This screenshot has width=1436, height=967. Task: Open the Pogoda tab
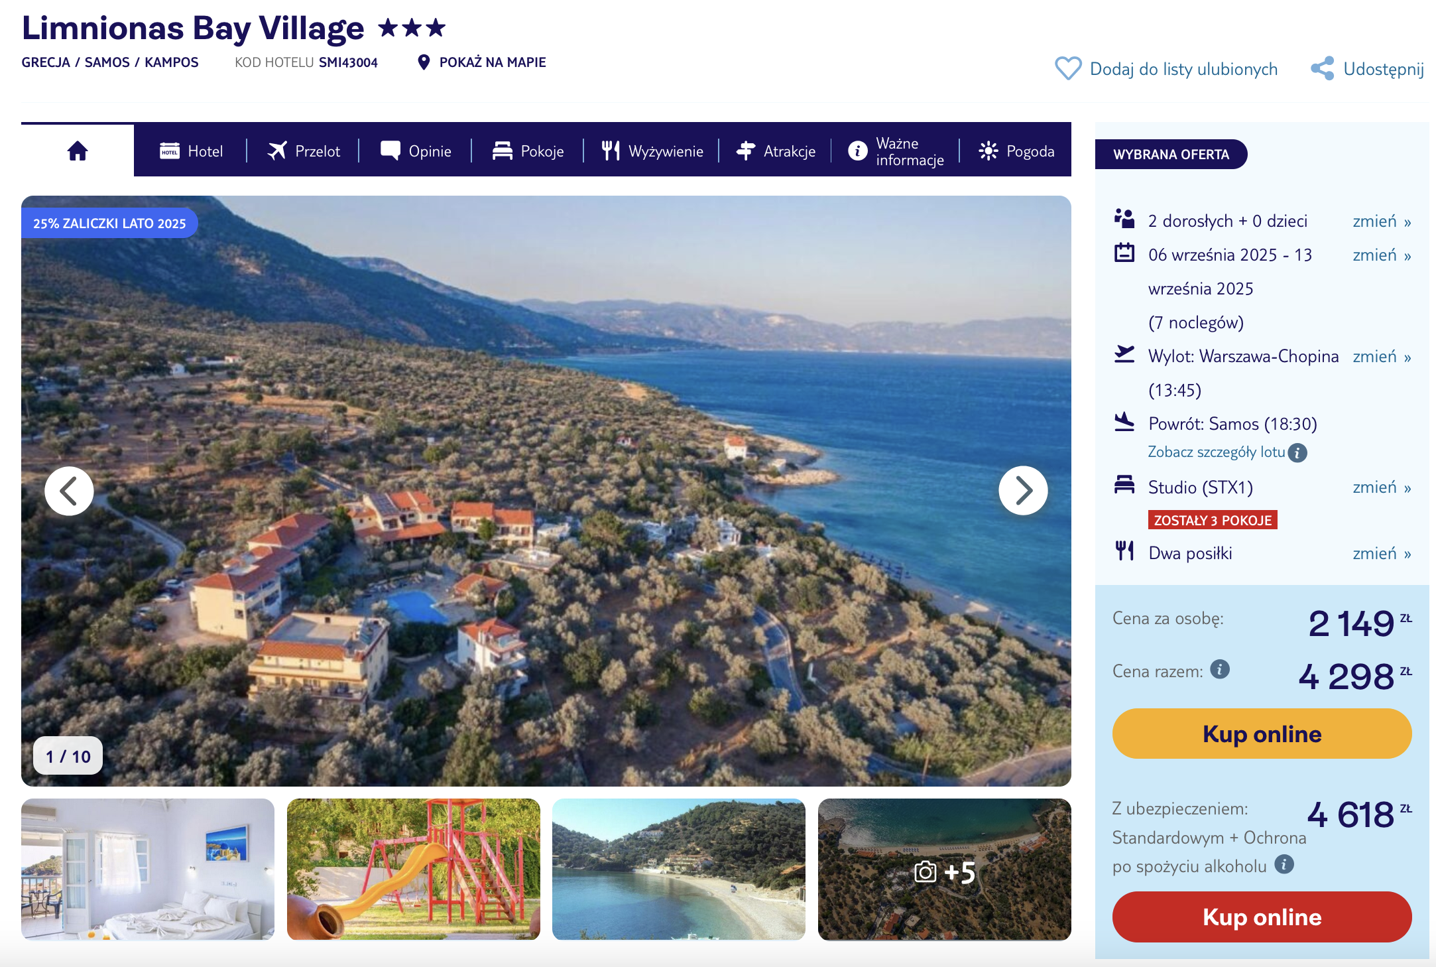(1016, 151)
